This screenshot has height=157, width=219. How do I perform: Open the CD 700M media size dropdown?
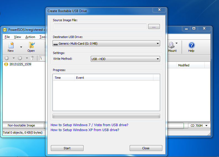pyautogui.click(x=199, y=126)
